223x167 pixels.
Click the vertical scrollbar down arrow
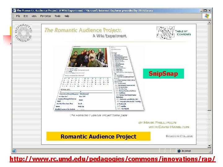coord(209,146)
